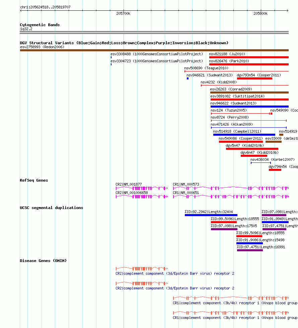Select the nsv821188 (Ju2010) red loss bar
This screenshot has width=298, height=328.
coord(249,57)
